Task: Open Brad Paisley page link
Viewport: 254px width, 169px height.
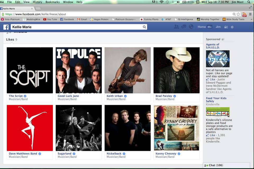Action: 164,96
